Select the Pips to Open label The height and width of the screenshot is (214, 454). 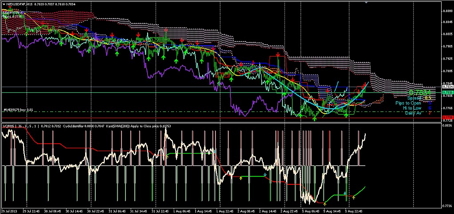coord(408,103)
